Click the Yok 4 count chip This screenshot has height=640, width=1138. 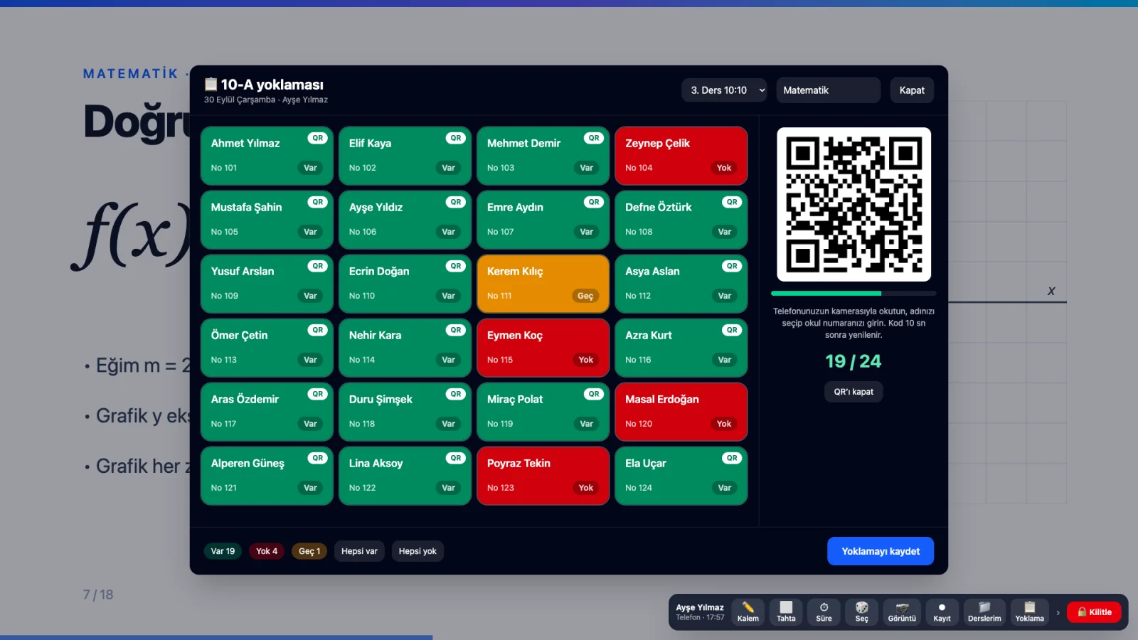click(267, 551)
